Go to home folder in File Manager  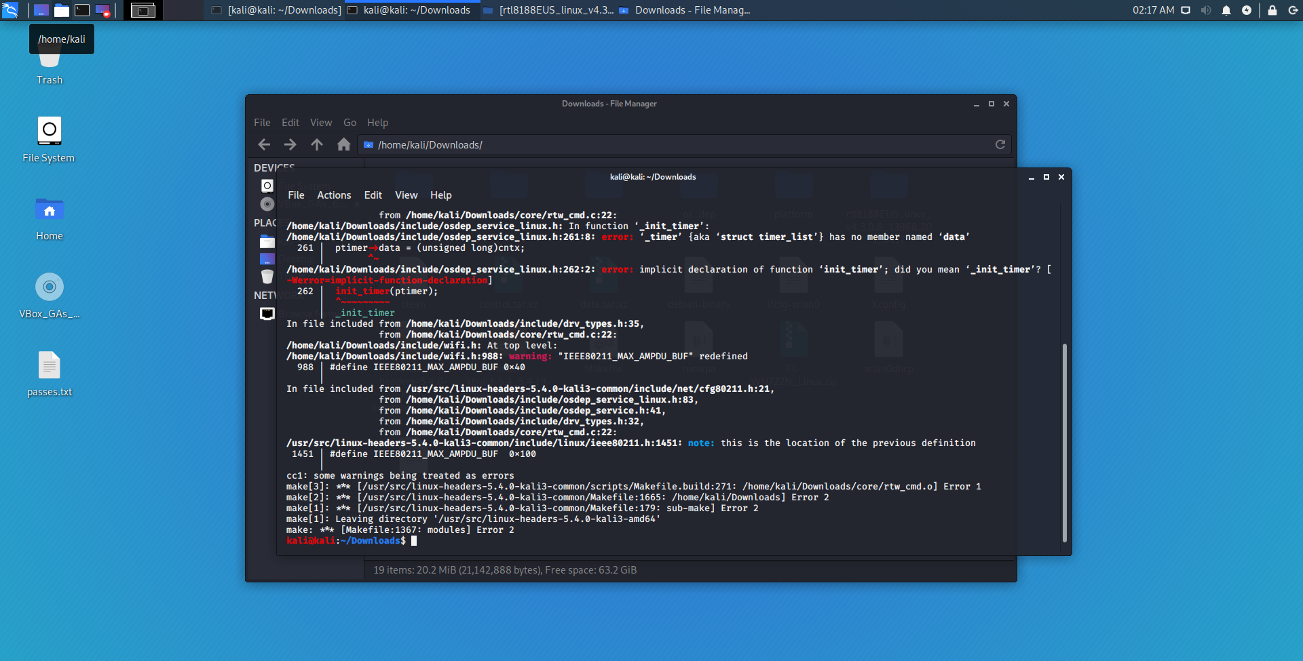[343, 144]
